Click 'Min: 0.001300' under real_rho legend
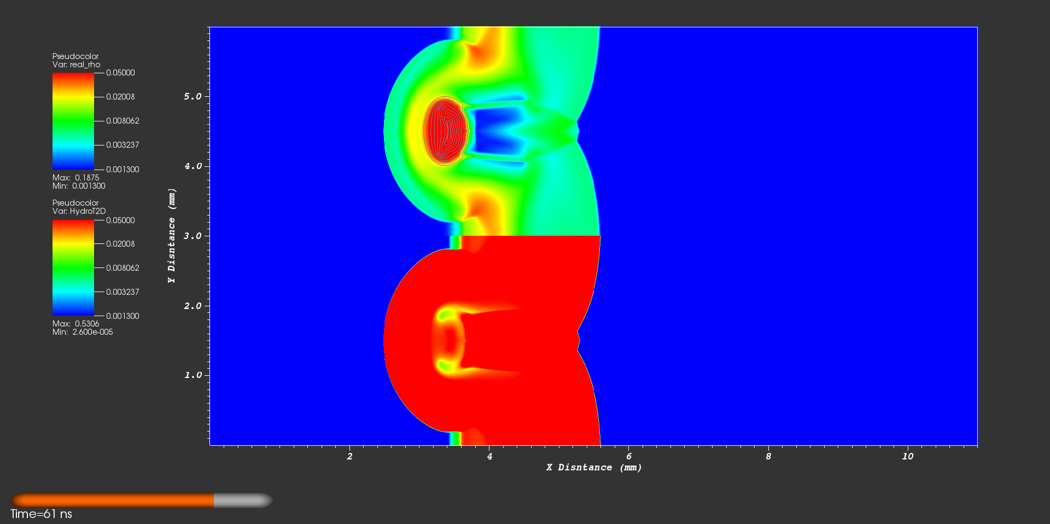 click(x=79, y=186)
